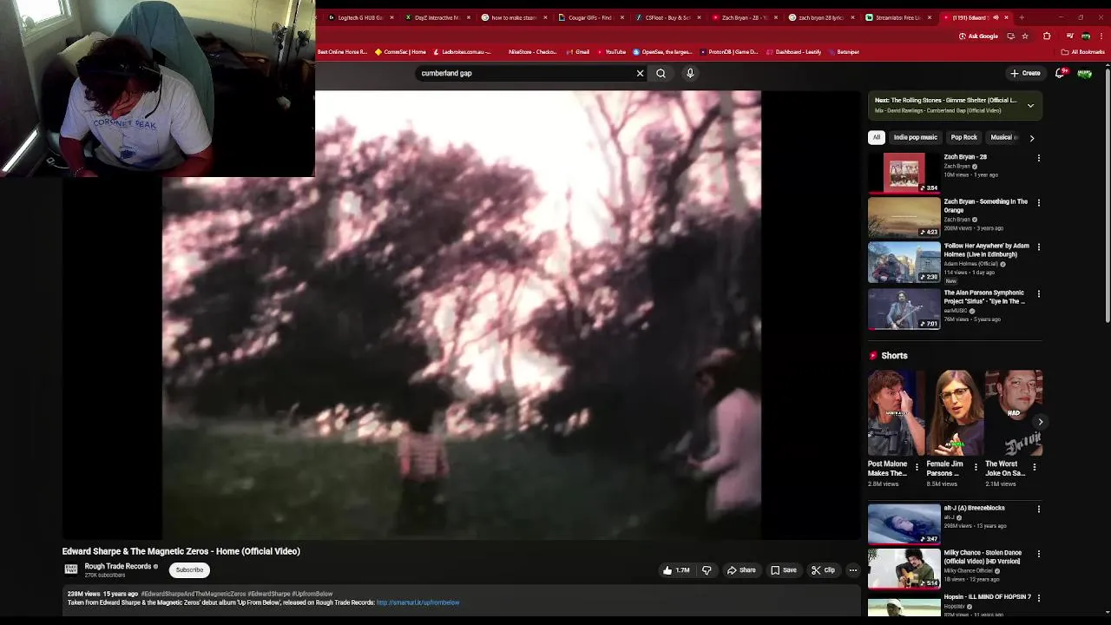
Task: Open options menu for Something In The Orange
Action: coord(1038,202)
